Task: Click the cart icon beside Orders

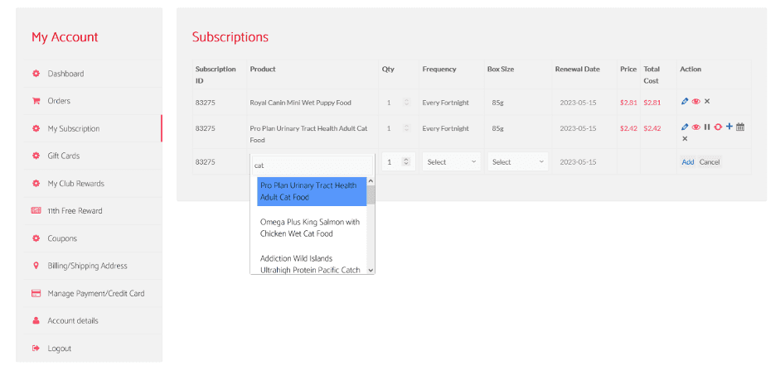Action: 36,101
